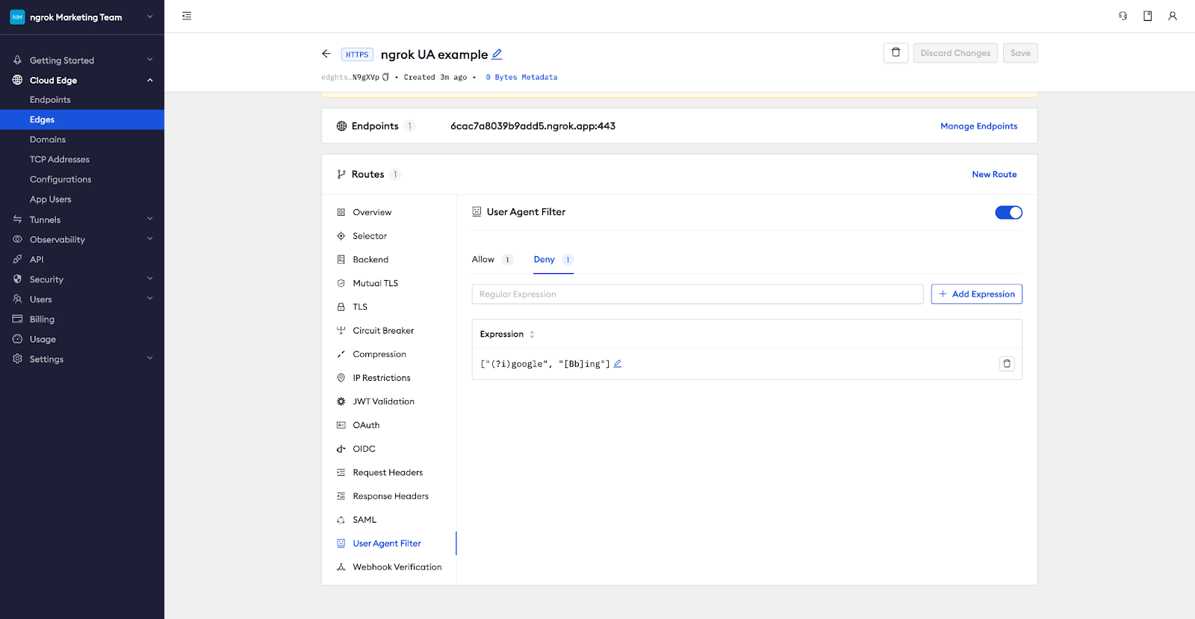The height and width of the screenshot is (619, 1195).
Task: Click the pencil icon beside edge name
Action: pos(497,55)
